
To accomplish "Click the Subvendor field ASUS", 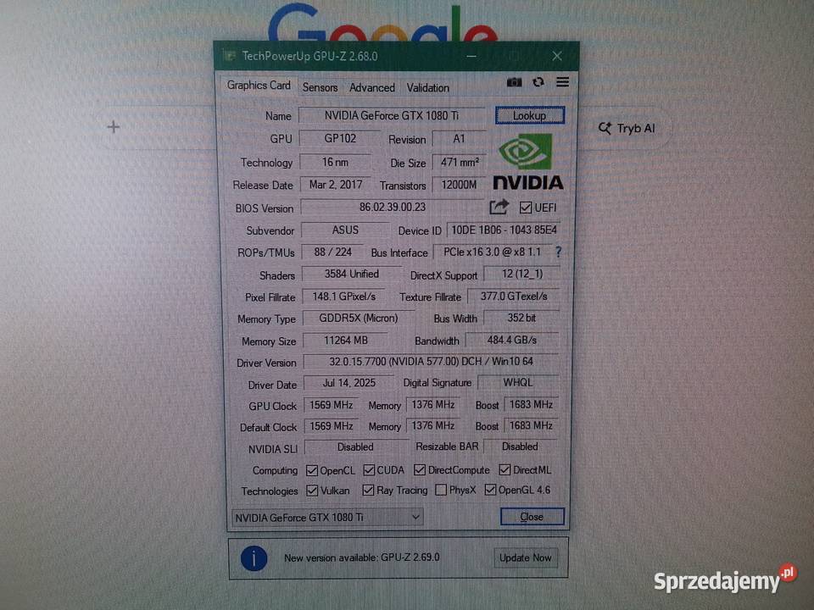I will click(x=345, y=230).
